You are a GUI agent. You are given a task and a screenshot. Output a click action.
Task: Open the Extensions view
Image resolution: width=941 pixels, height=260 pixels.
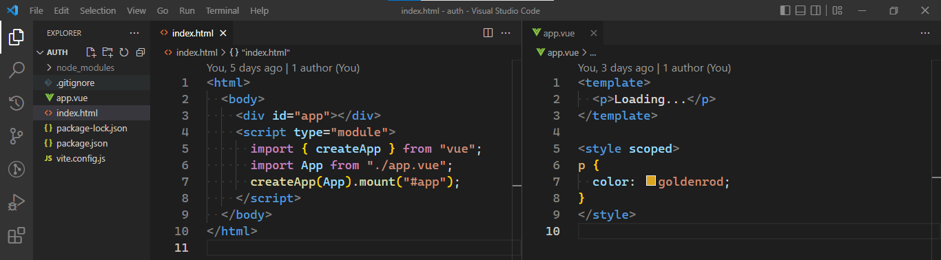17,235
